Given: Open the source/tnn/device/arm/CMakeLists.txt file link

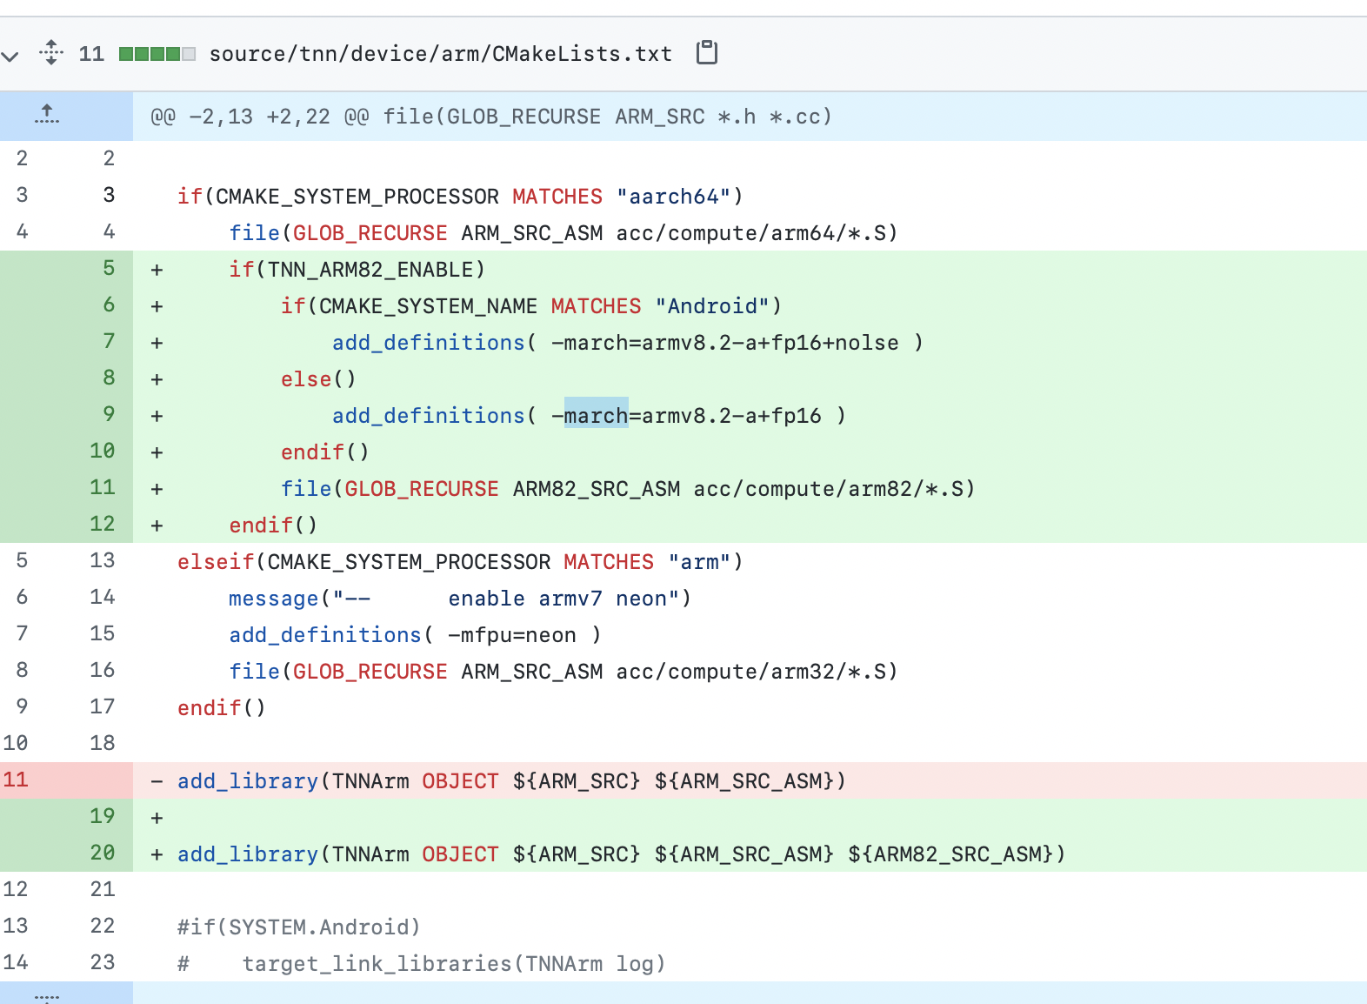Looking at the screenshot, I should coord(440,54).
